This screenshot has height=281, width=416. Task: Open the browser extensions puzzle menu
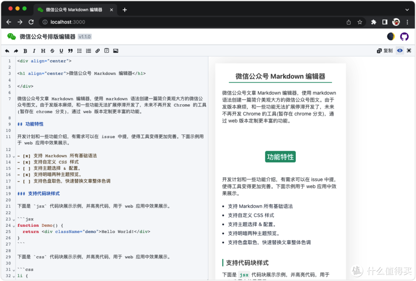[x=374, y=22]
